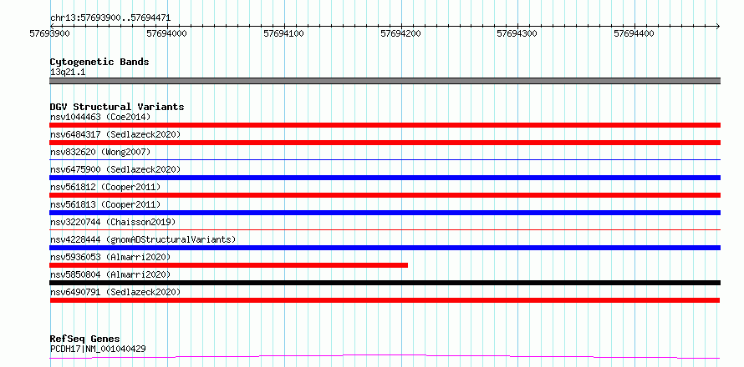Click the red bar under nsv6484317

click(x=385, y=143)
